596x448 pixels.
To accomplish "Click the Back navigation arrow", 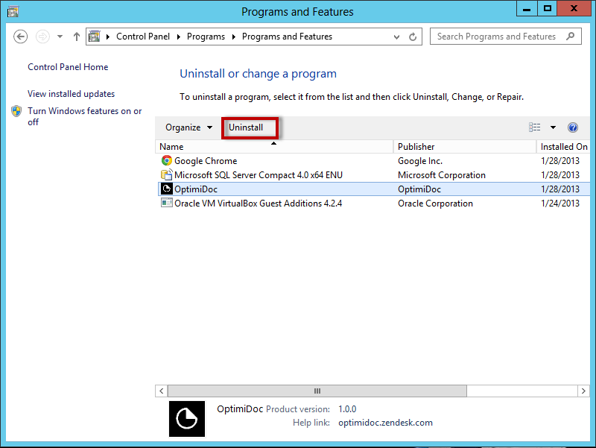I will click(21, 37).
